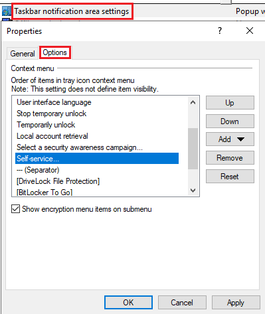Select the [DriveLock File Protection] item
The height and width of the screenshot is (314, 265).
(97, 181)
